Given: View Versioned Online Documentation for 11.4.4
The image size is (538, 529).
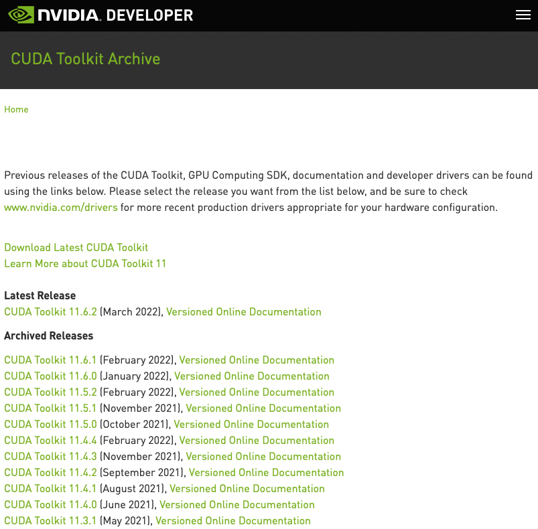Looking at the screenshot, I should click(x=257, y=441).
